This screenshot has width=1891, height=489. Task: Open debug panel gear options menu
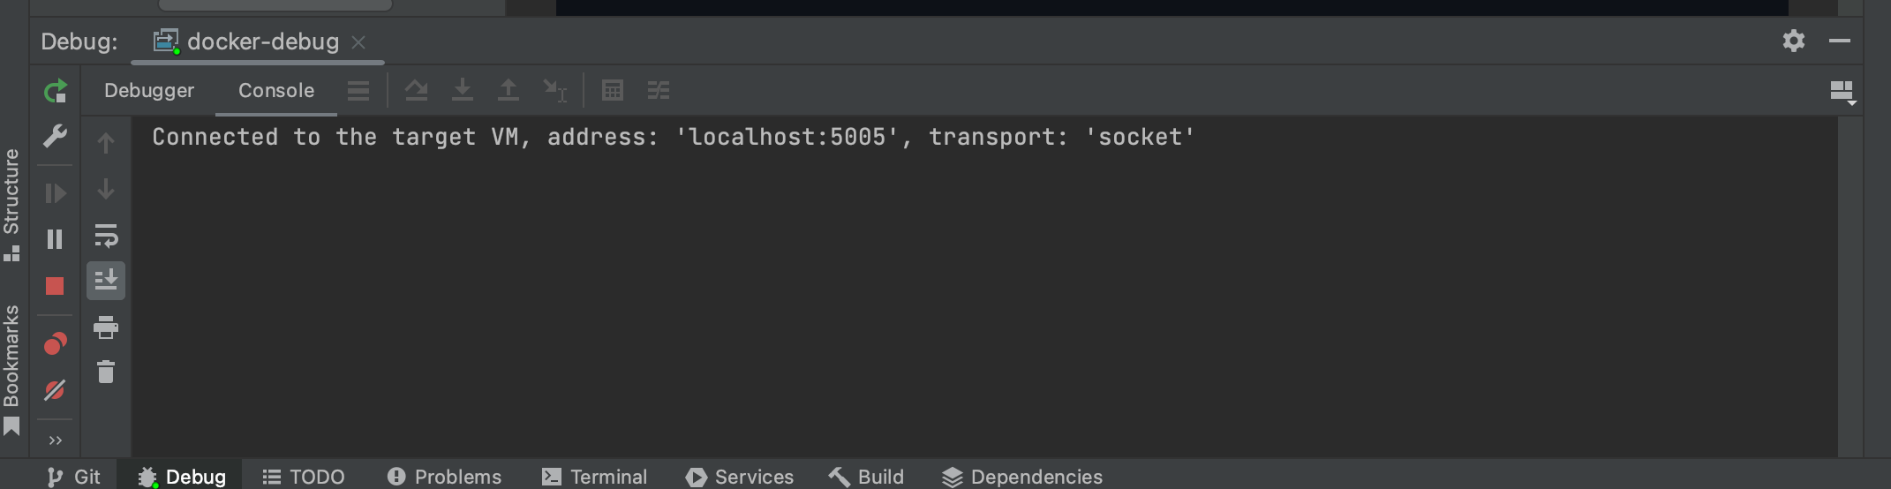point(1794,41)
